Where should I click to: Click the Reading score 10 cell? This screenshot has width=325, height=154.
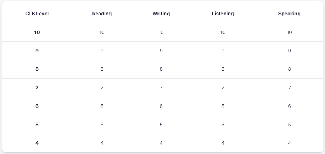[x=102, y=32]
